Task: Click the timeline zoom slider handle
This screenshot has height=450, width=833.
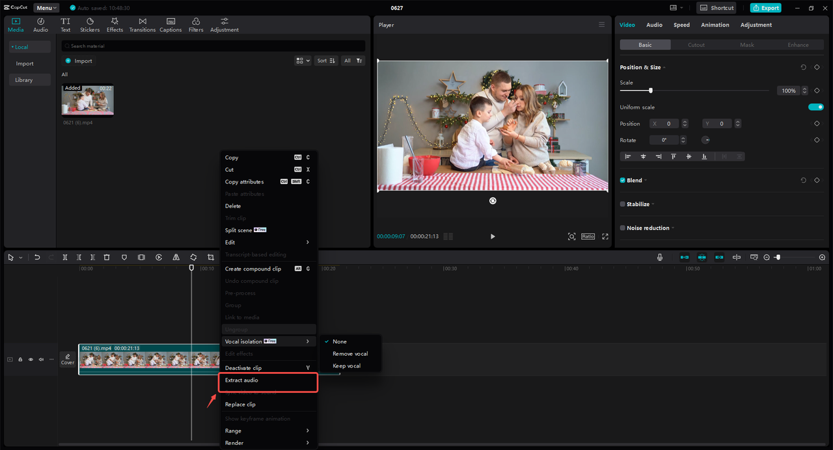Action: click(778, 258)
